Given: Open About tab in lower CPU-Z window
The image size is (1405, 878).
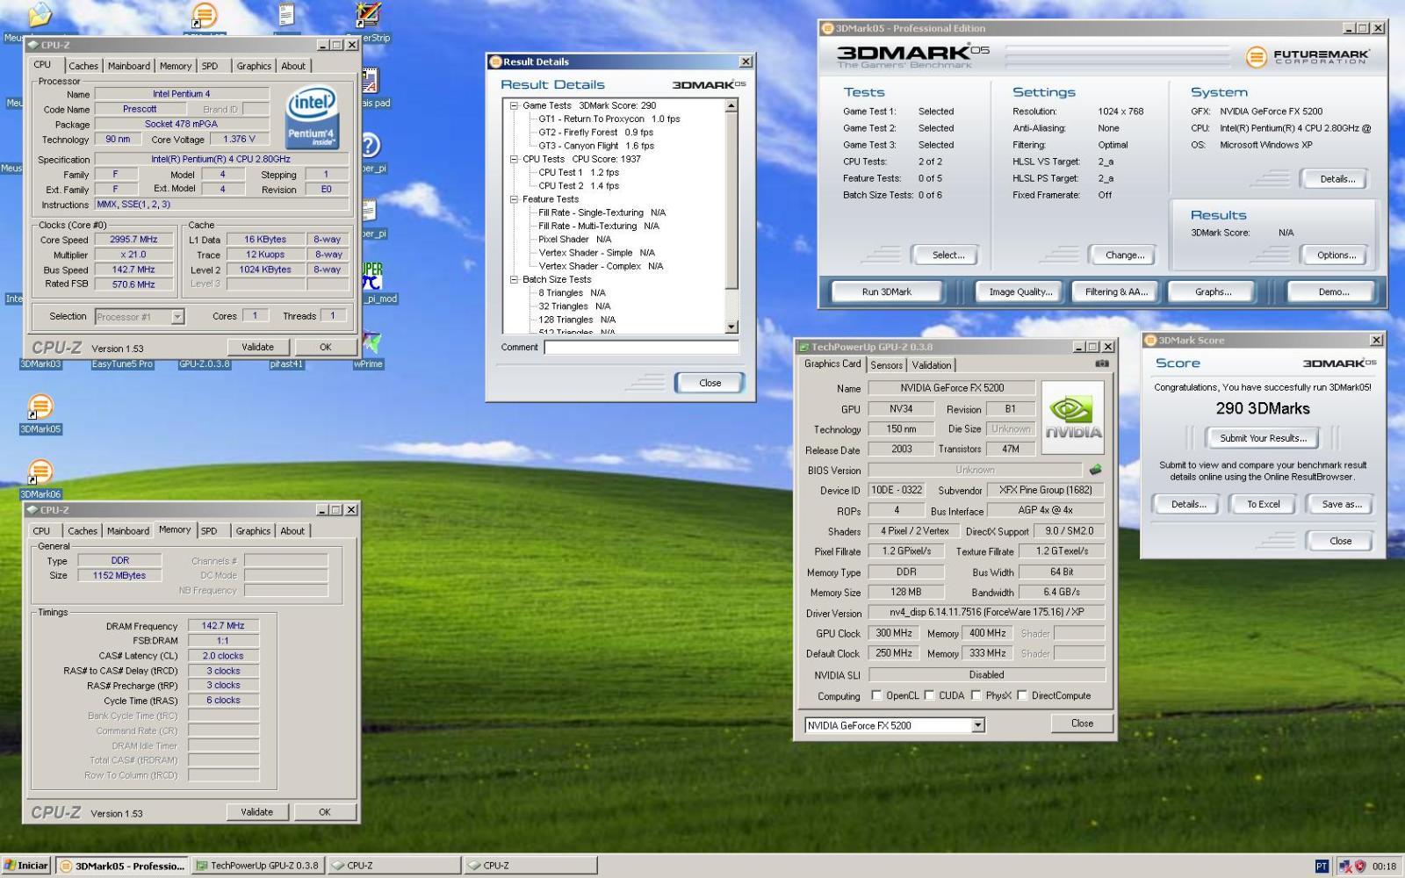Looking at the screenshot, I should 292,531.
